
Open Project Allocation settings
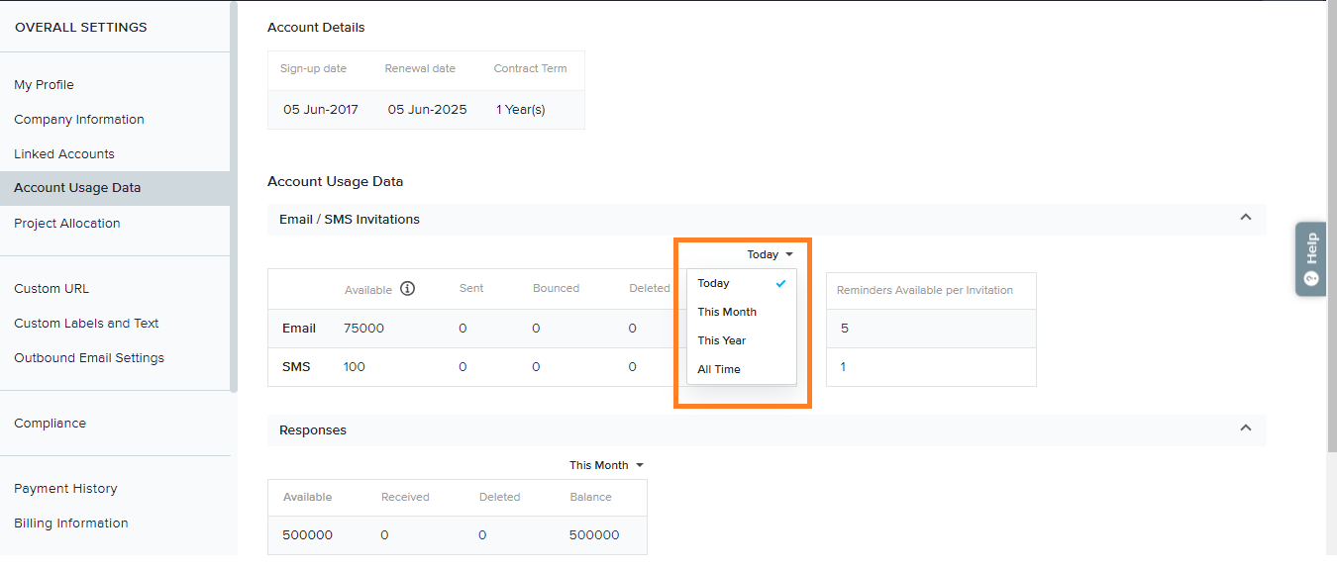(x=67, y=224)
